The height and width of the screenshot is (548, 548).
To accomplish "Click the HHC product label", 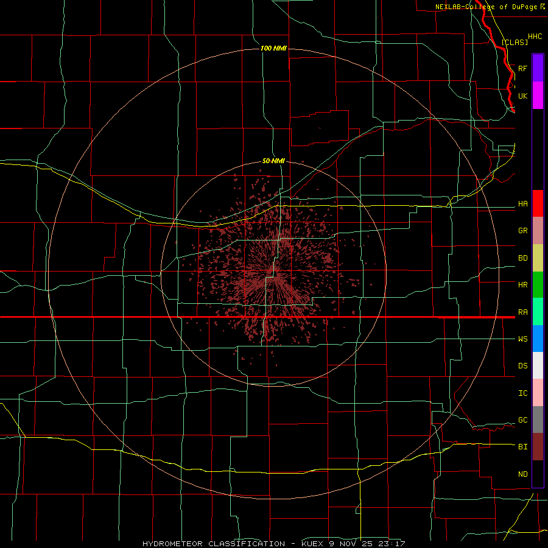I will 535,37.
